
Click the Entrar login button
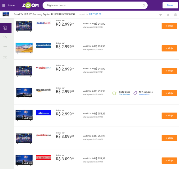point(170,5)
